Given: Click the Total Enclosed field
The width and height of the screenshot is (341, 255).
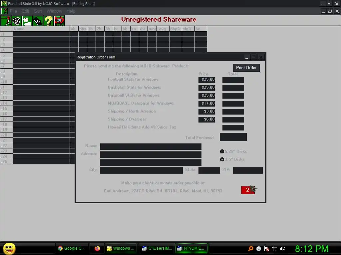Looking at the screenshot, I should pos(233,137).
